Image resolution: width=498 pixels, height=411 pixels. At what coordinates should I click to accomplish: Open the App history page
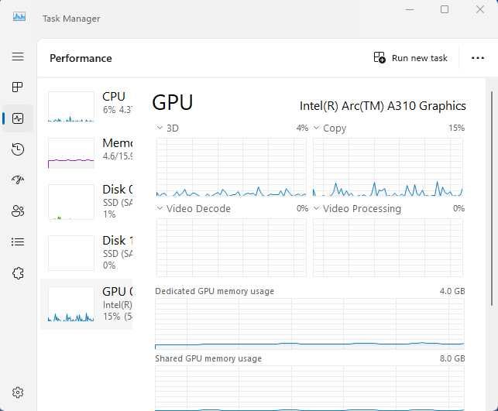tap(18, 149)
